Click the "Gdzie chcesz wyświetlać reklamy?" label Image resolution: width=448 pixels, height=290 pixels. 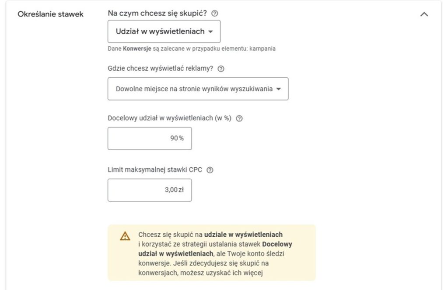tap(160, 69)
